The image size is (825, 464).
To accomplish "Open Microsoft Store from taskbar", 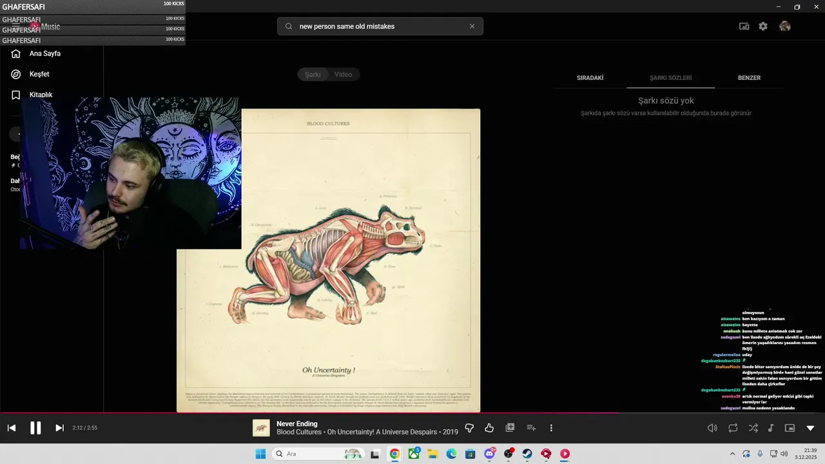I will [x=471, y=454].
